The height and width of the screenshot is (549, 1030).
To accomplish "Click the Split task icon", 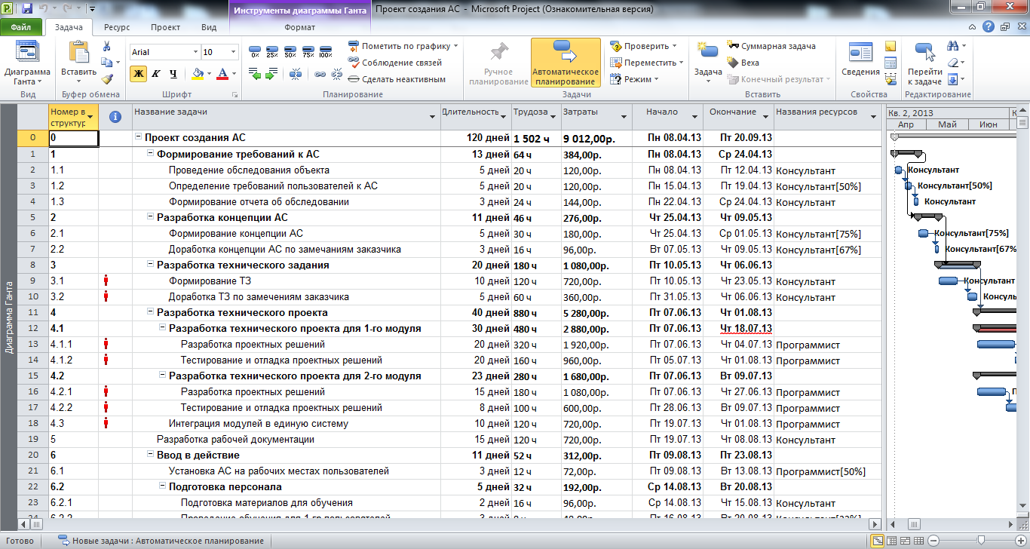I will point(296,74).
